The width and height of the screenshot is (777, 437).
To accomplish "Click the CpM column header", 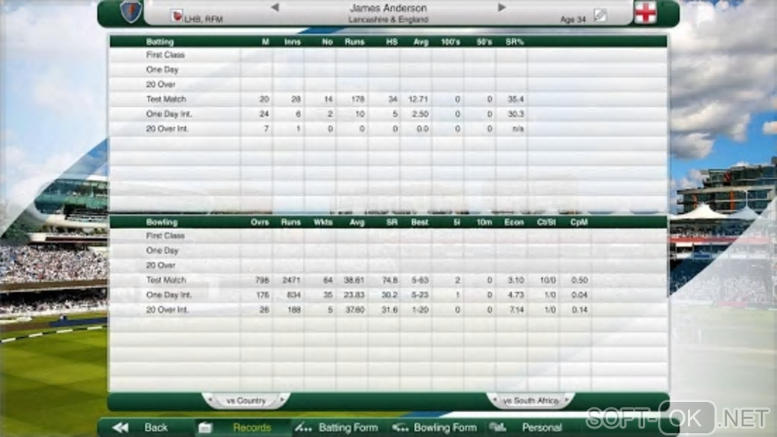I will [x=579, y=222].
